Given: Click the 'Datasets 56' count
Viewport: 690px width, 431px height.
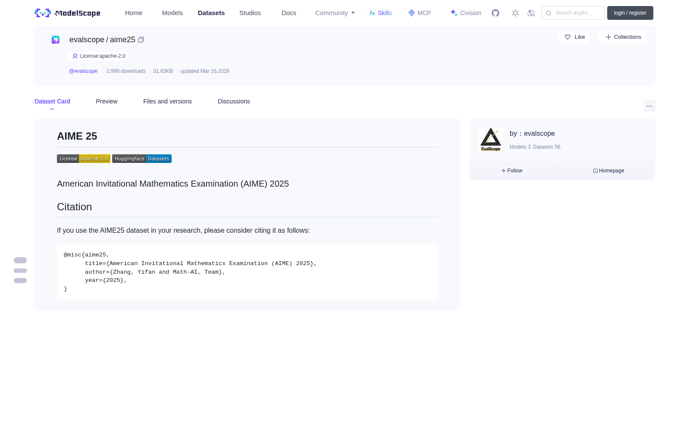Looking at the screenshot, I should tap(547, 147).
